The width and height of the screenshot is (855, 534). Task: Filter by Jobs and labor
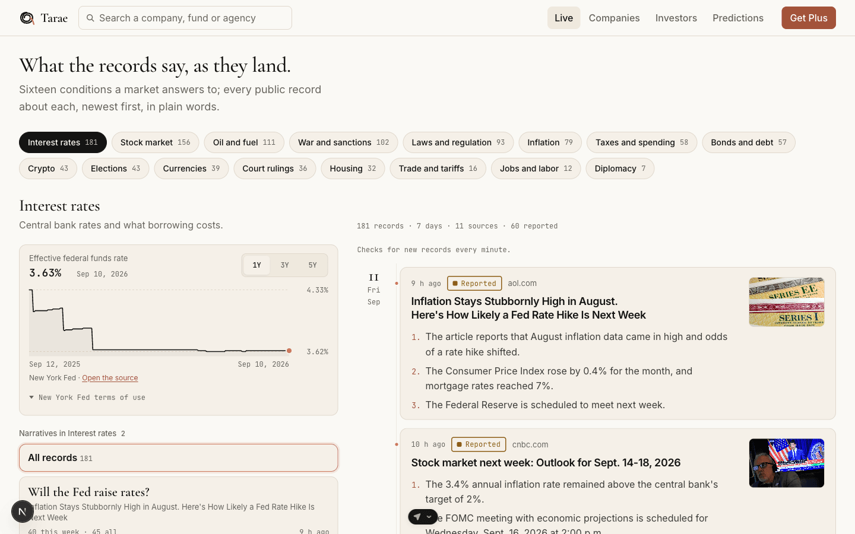coord(536,169)
